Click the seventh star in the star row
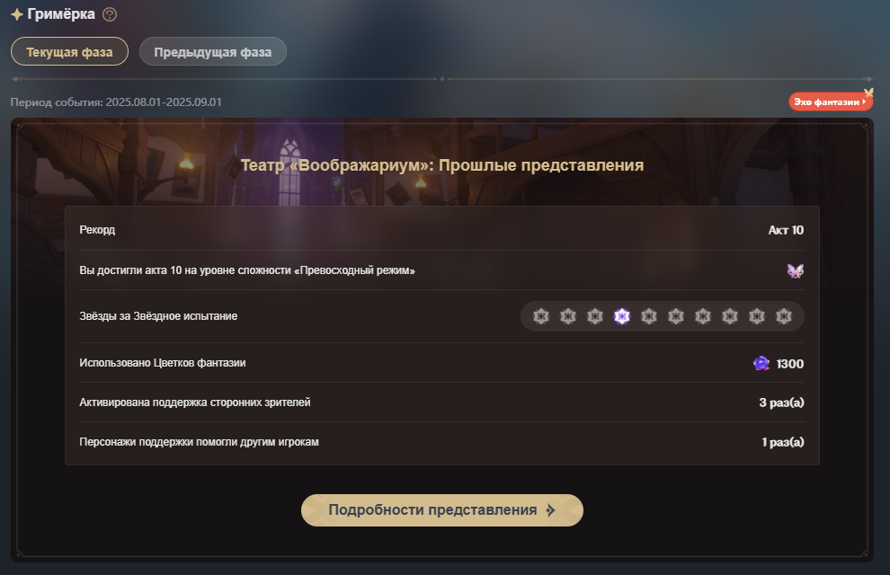 (703, 316)
